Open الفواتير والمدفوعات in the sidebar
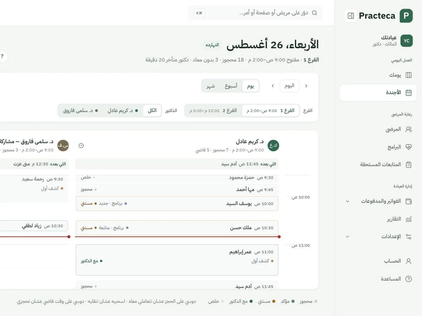Viewport: 422px width, 316px height. [378, 201]
